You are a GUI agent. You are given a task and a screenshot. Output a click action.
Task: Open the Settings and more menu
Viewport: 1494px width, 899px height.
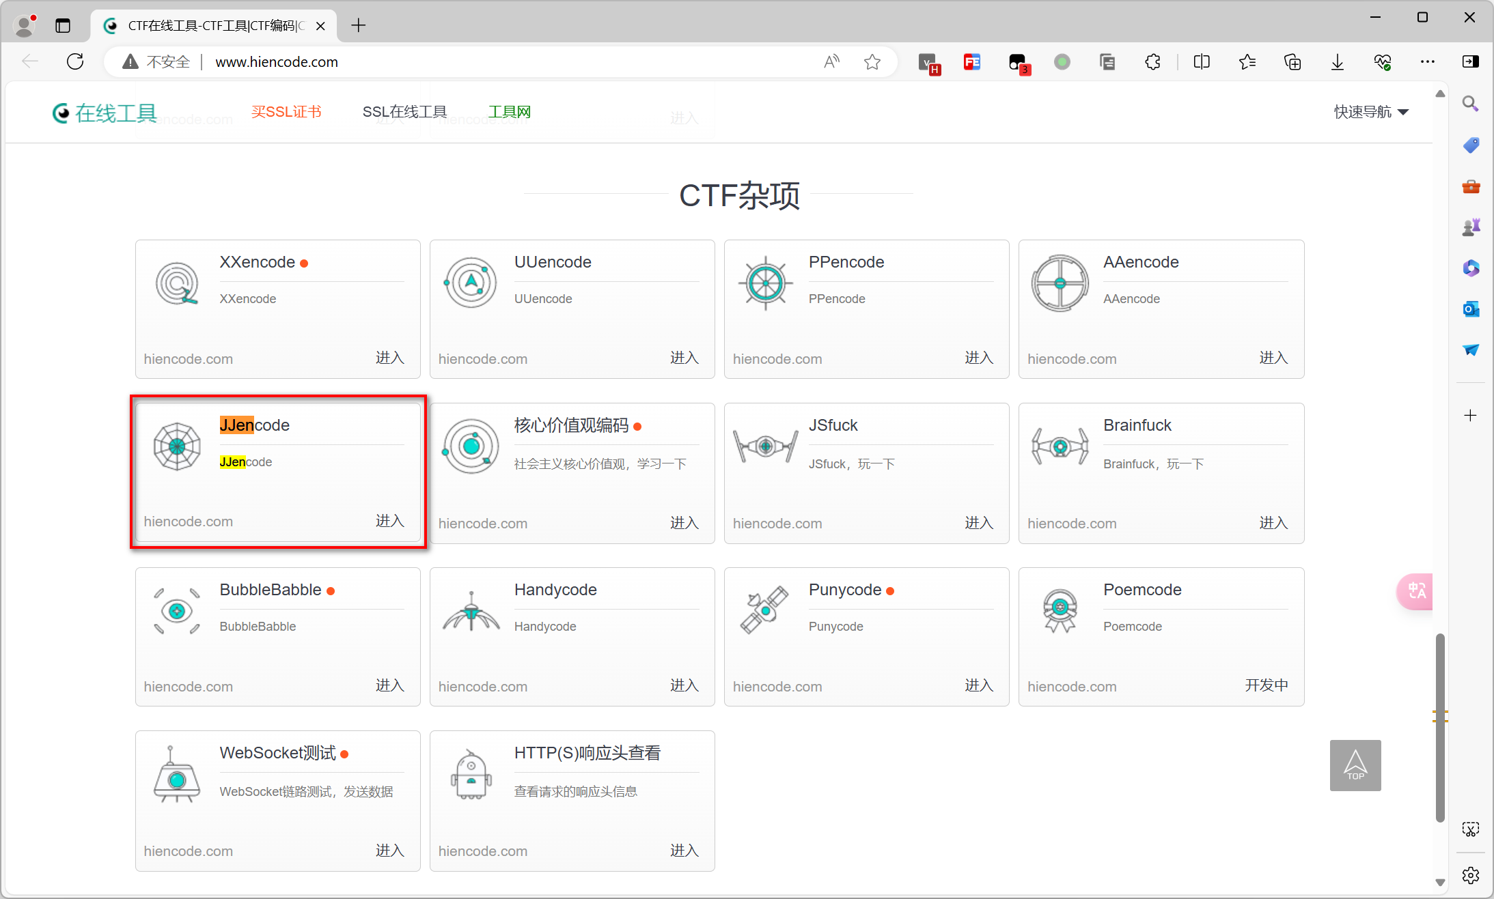pos(1427,61)
